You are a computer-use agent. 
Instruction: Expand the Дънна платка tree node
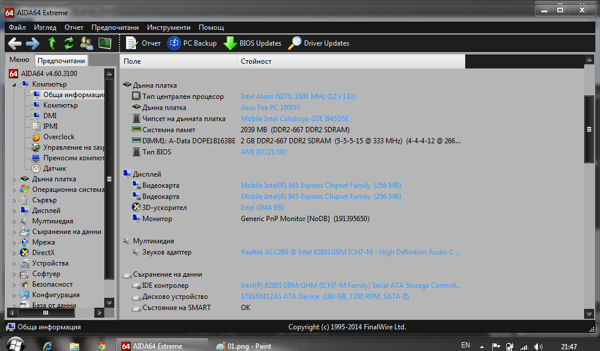point(14,179)
